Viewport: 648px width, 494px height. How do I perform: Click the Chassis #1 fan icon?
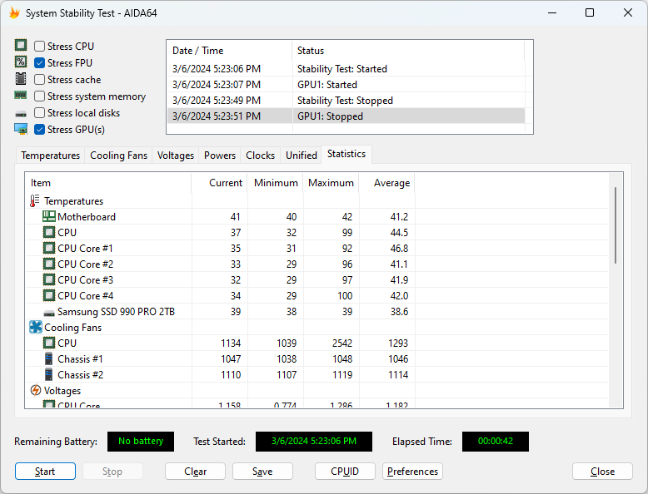[49, 359]
